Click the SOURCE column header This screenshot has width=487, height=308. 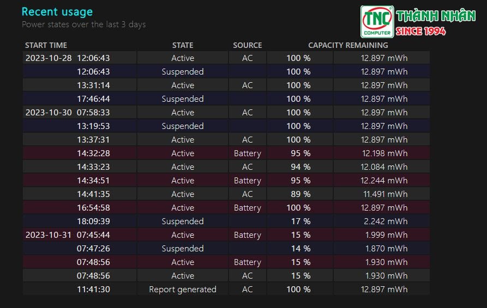click(x=248, y=45)
